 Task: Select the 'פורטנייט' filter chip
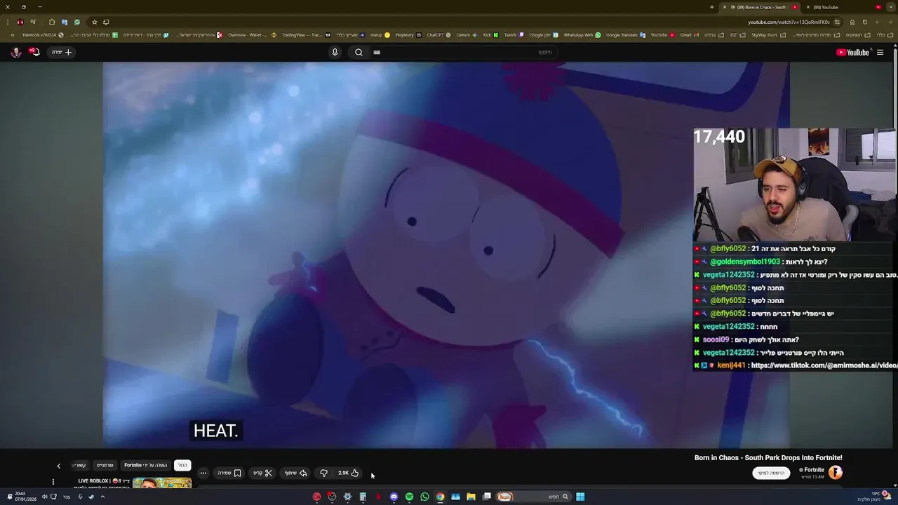click(x=105, y=465)
